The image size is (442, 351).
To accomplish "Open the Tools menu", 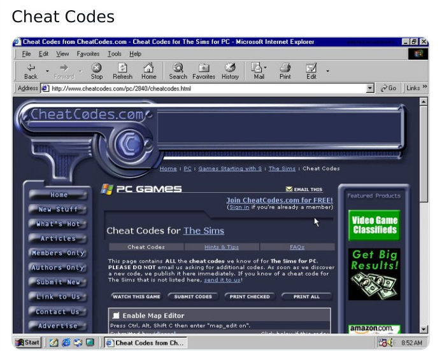I will click(114, 54).
